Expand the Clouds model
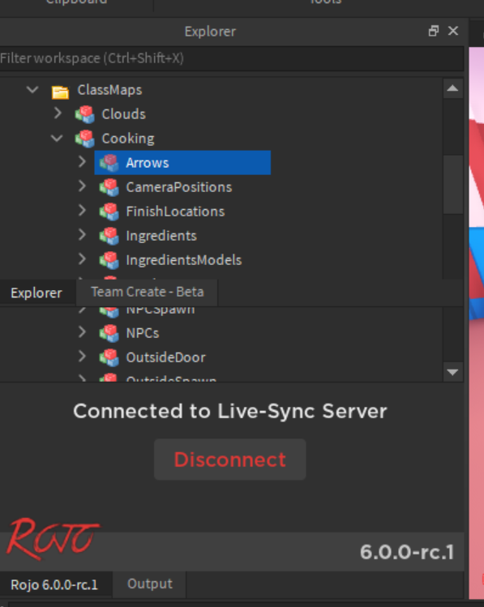This screenshot has height=607, width=484. tap(58, 113)
